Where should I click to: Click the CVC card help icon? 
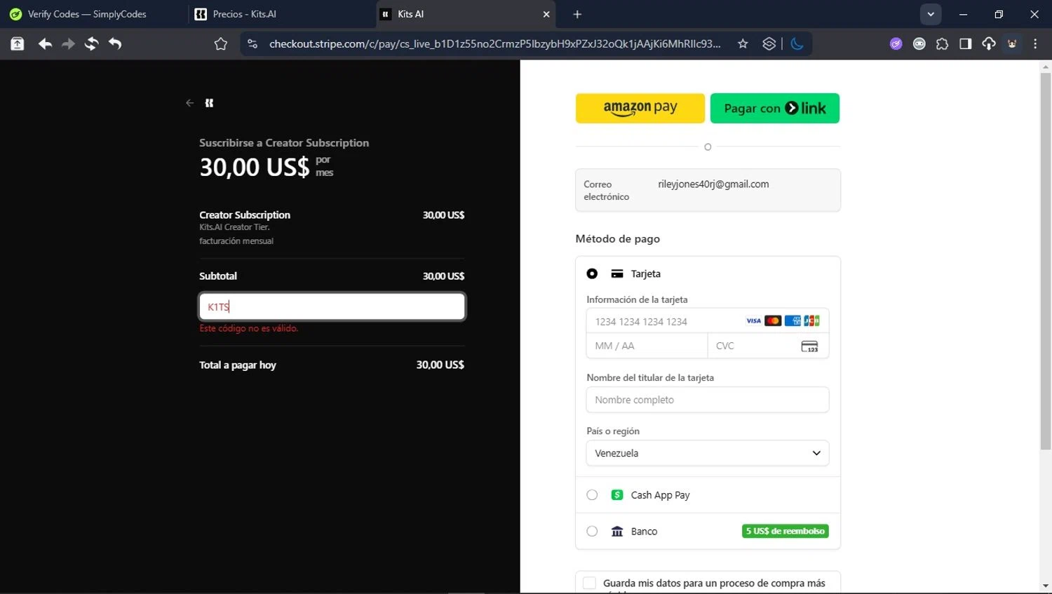point(809,346)
